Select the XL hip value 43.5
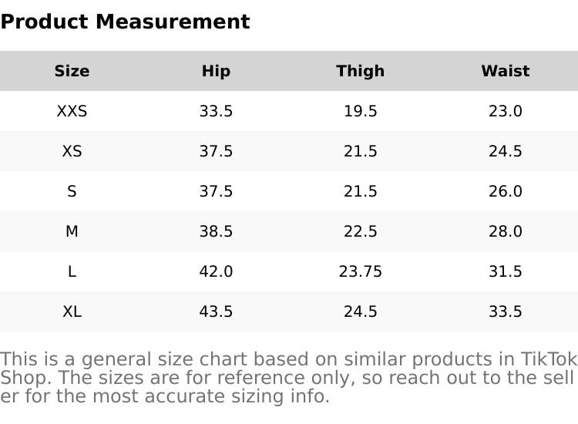578x424 pixels. (216, 311)
